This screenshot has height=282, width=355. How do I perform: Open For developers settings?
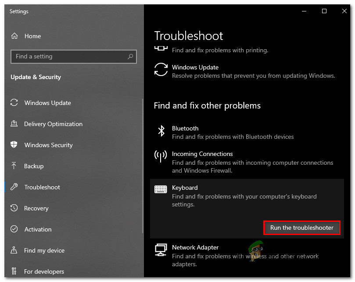click(44, 271)
